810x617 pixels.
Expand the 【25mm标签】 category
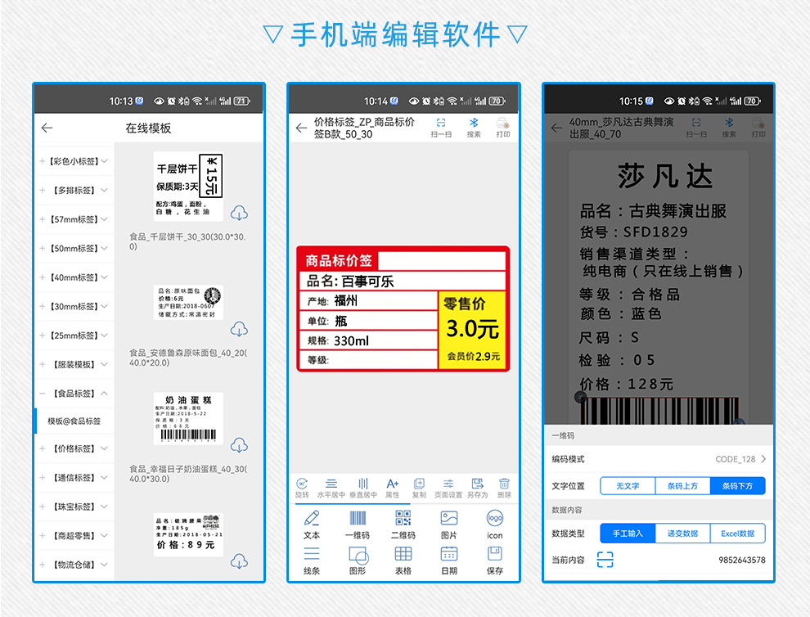point(74,336)
